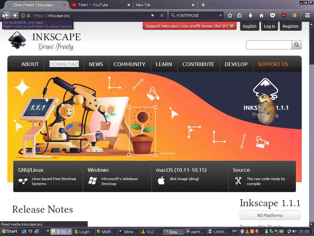Click the browser forward arrow button
The width and height of the screenshot is (314, 236).
(x=15, y=15)
